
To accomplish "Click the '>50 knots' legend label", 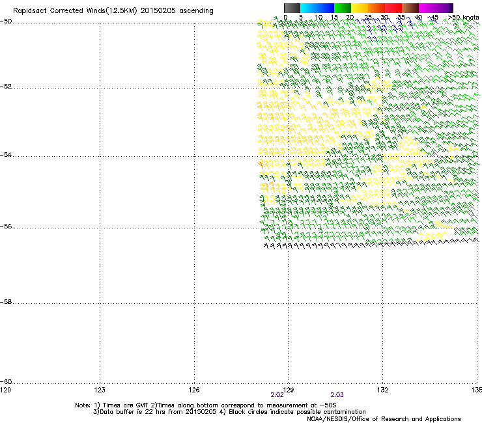I will point(463,18).
